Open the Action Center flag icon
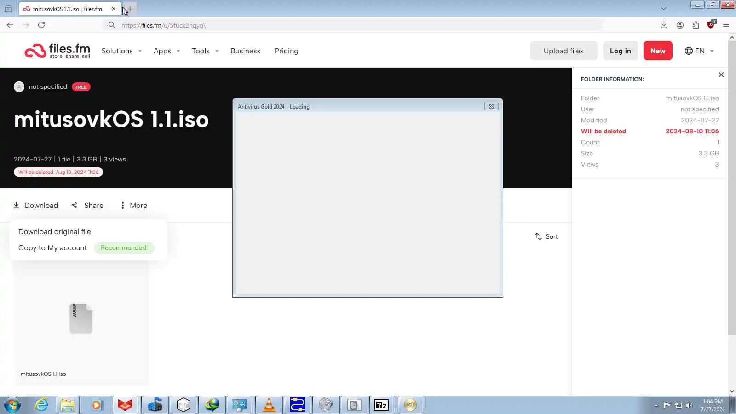Viewport: 736px width, 414px height. point(667,405)
